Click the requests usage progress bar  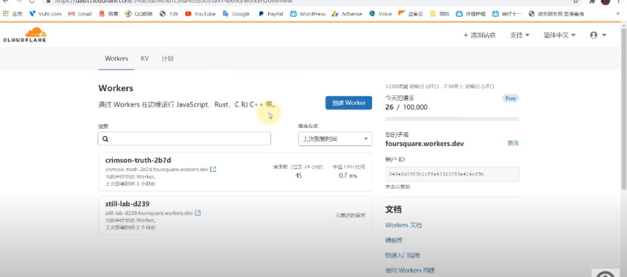[452, 119]
